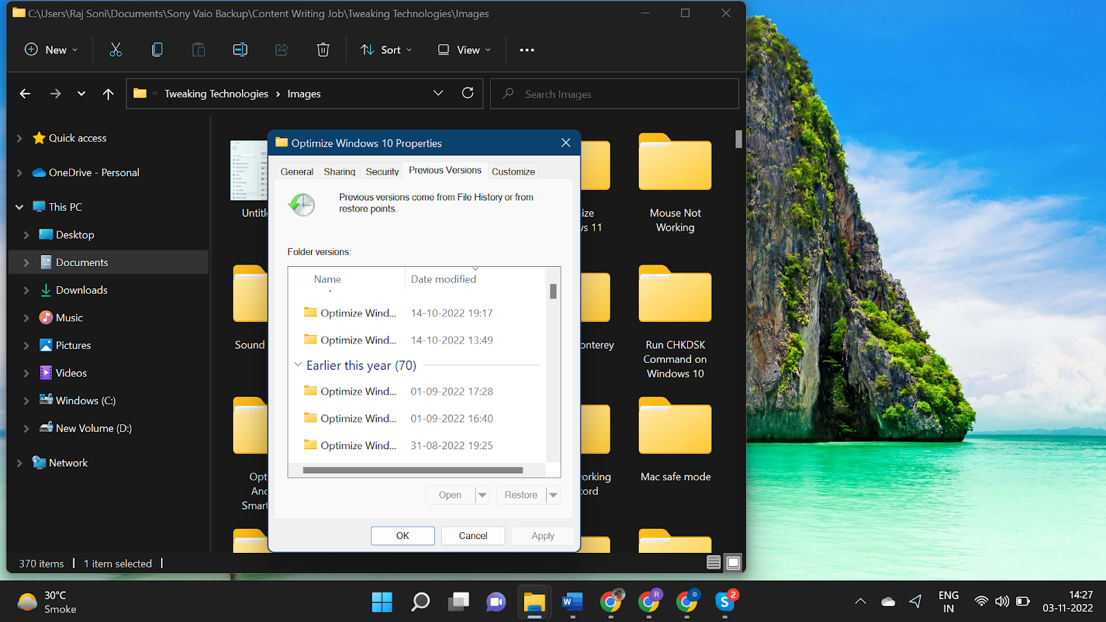Go up one folder level arrow
This screenshot has height=622, width=1106.
(x=109, y=94)
